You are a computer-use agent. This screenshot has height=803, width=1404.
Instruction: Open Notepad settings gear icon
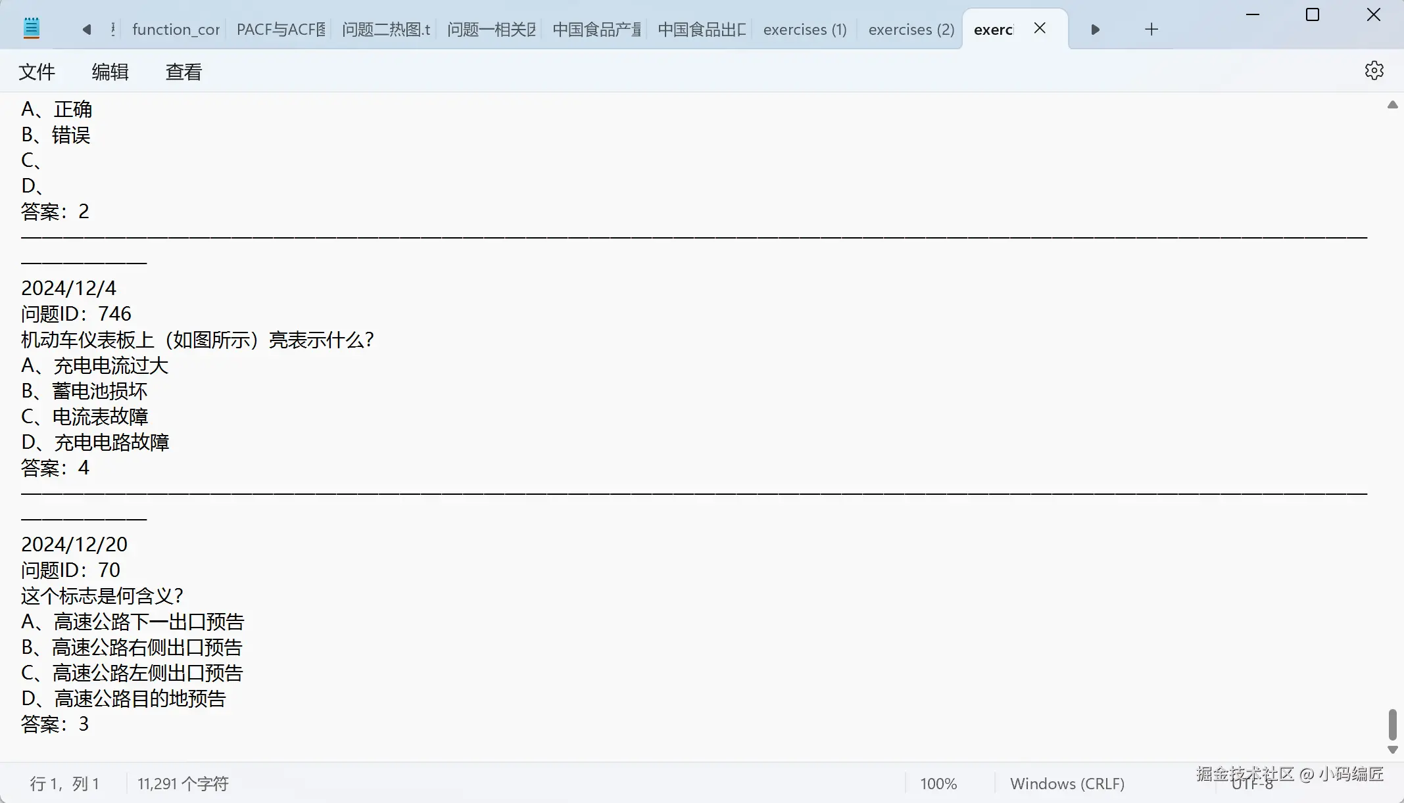pyautogui.click(x=1374, y=71)
